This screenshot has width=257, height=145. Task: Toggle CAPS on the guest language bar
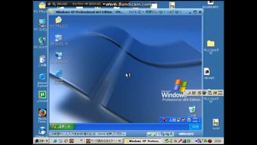click(195, 119)
